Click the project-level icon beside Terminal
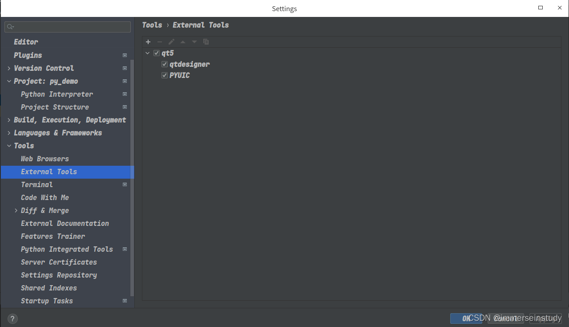Viewport: 569px width, 327px height. click(125, 184)
